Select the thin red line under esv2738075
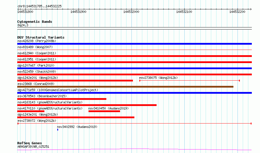The width and height of the screenshot is (260, 153). click(x=190, y=81)
